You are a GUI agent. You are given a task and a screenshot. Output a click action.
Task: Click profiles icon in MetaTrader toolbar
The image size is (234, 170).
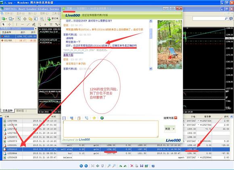coord(11,19)
